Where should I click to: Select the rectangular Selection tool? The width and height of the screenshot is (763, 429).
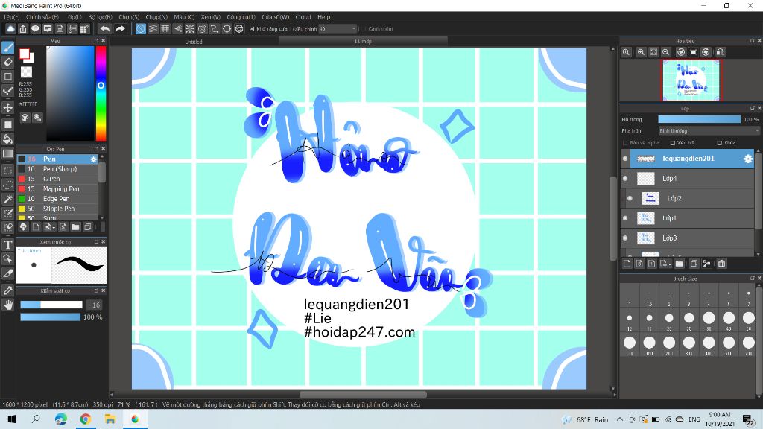click(x=7, y=171)
